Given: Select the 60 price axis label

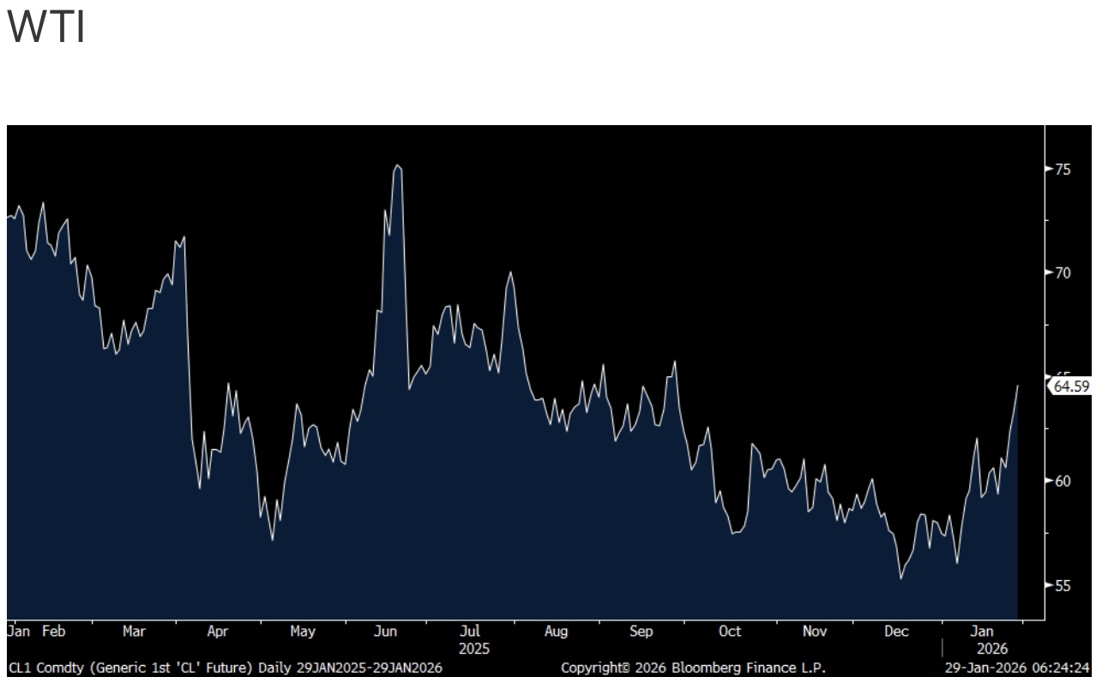Looking at the screenshot, I should click(1062, 481).
